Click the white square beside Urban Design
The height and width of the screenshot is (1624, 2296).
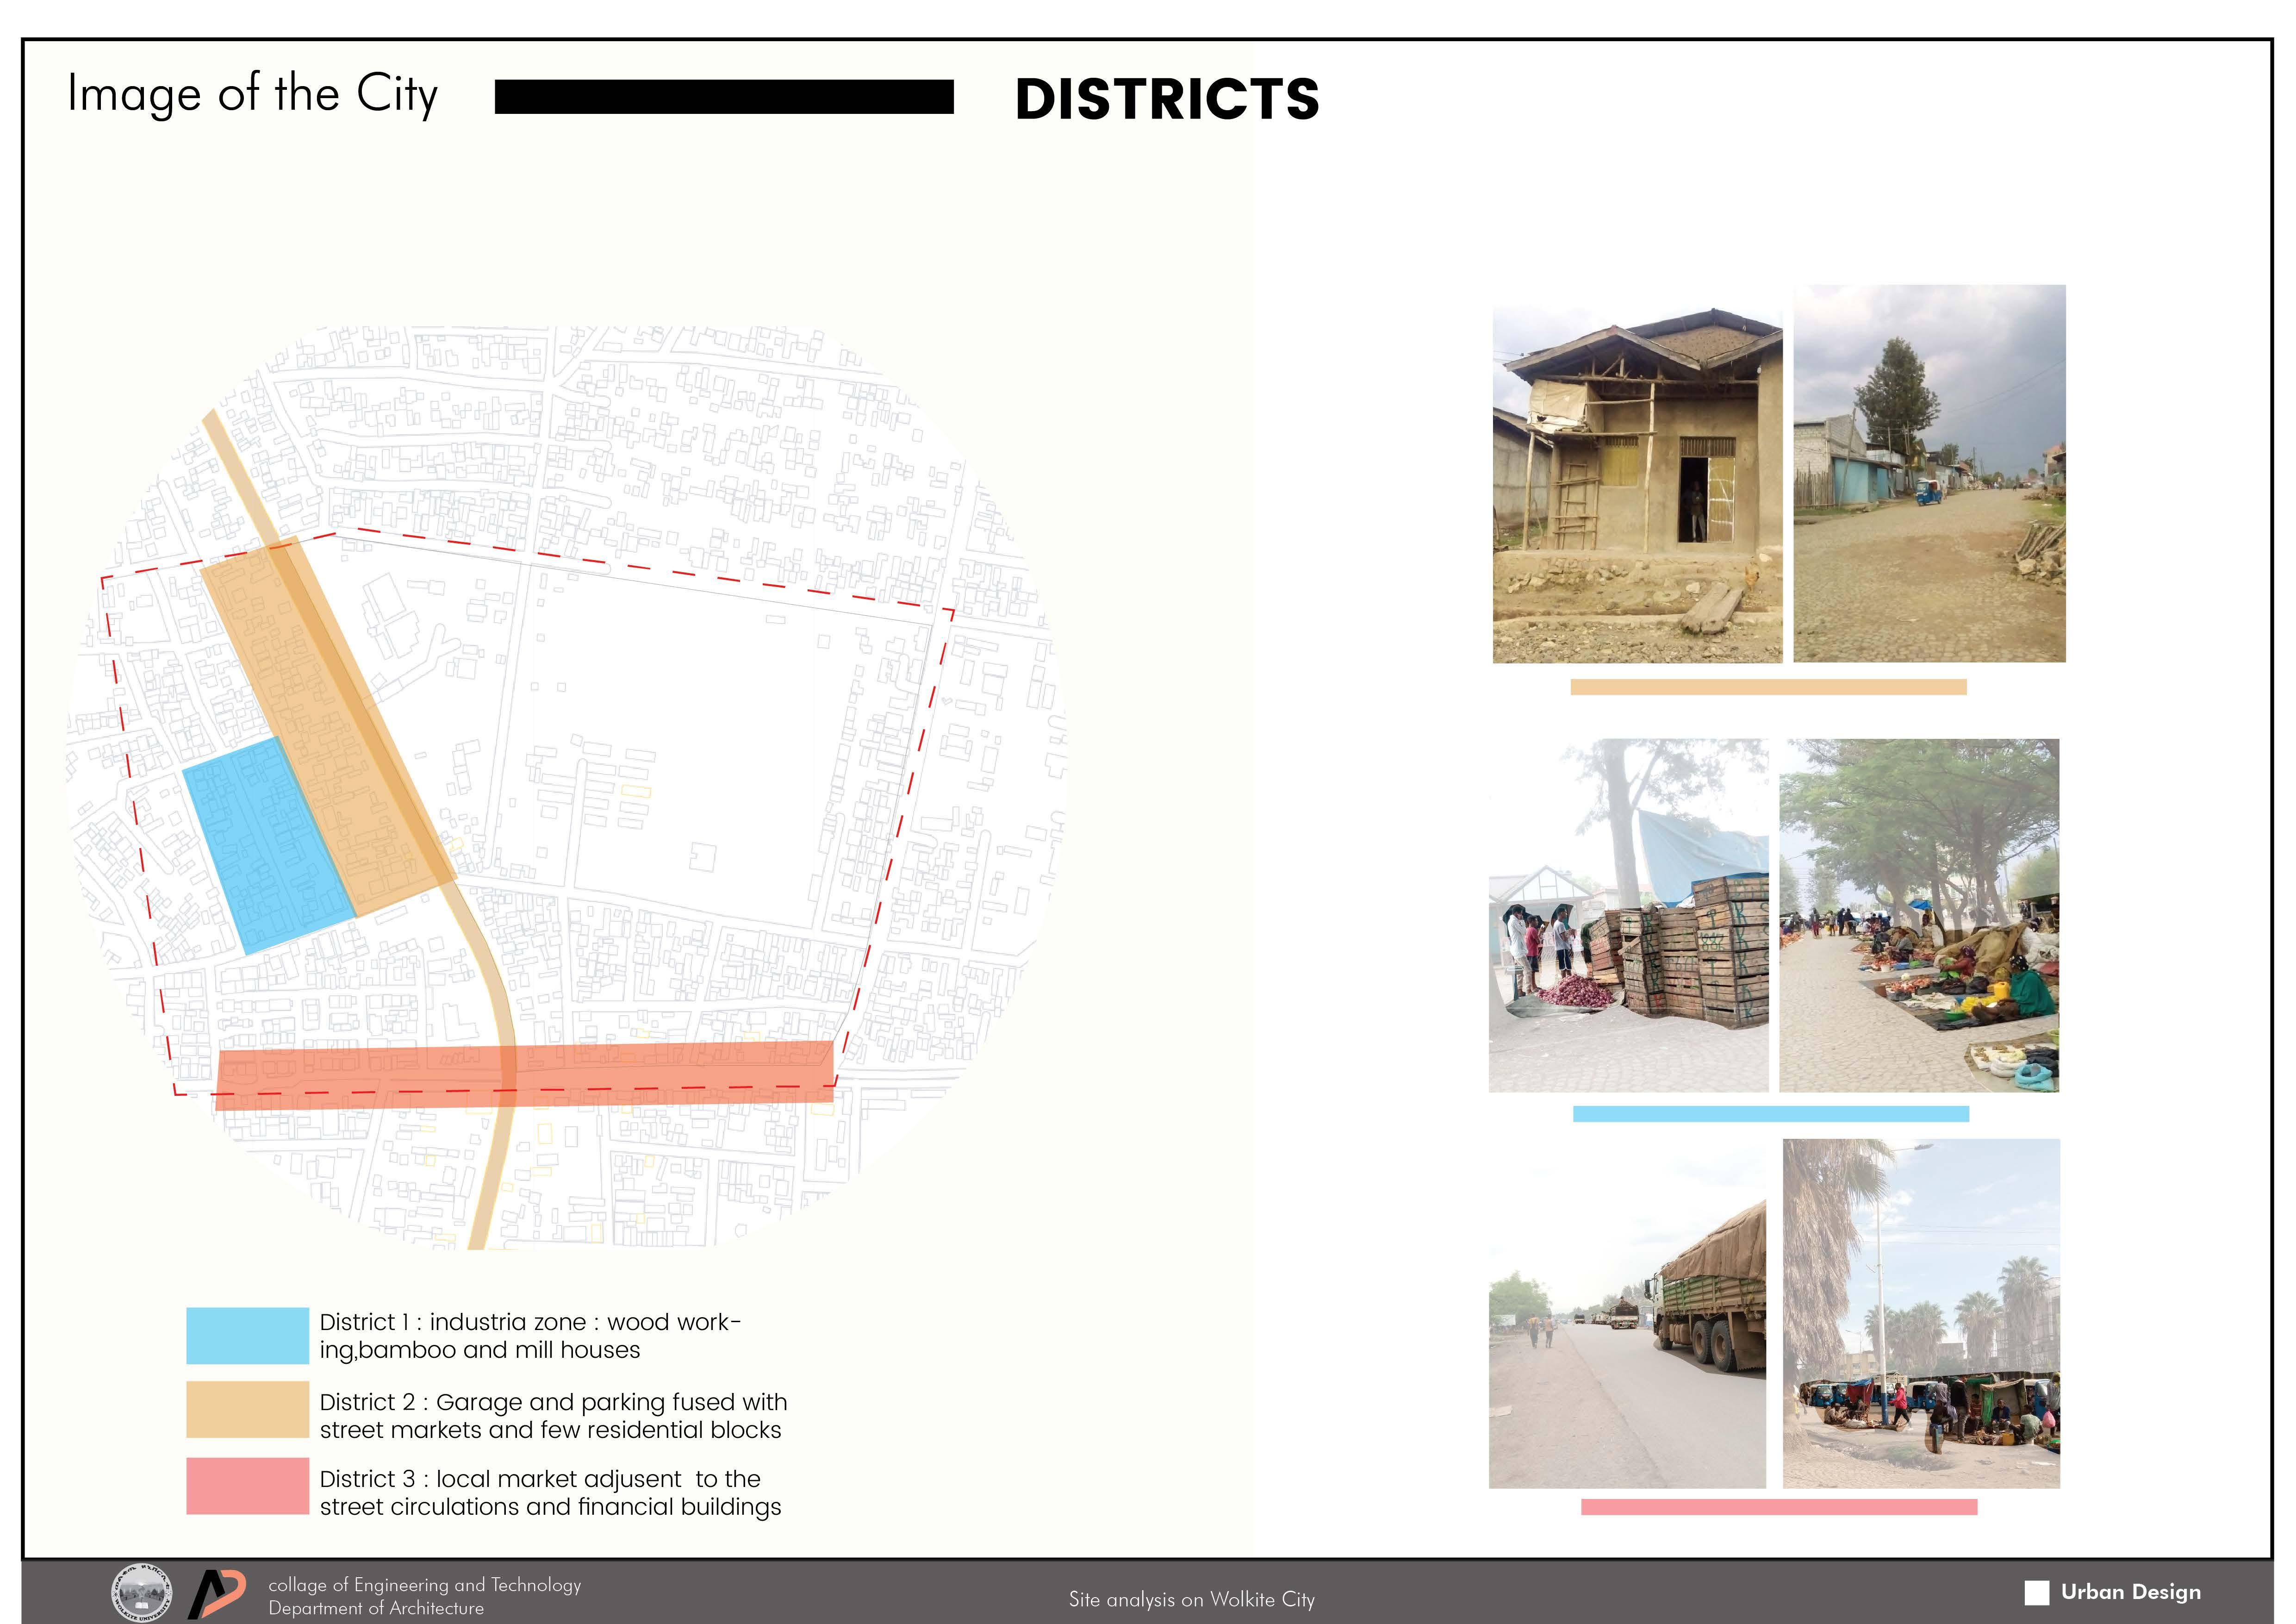2036,1593
